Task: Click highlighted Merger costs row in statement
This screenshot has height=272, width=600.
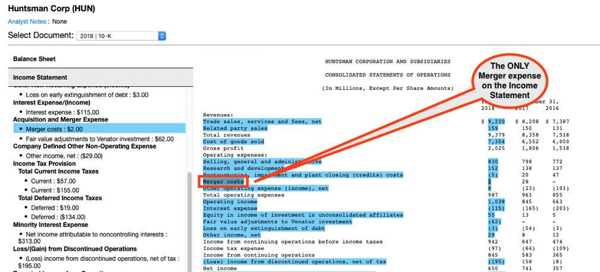Action: (223, 182)
